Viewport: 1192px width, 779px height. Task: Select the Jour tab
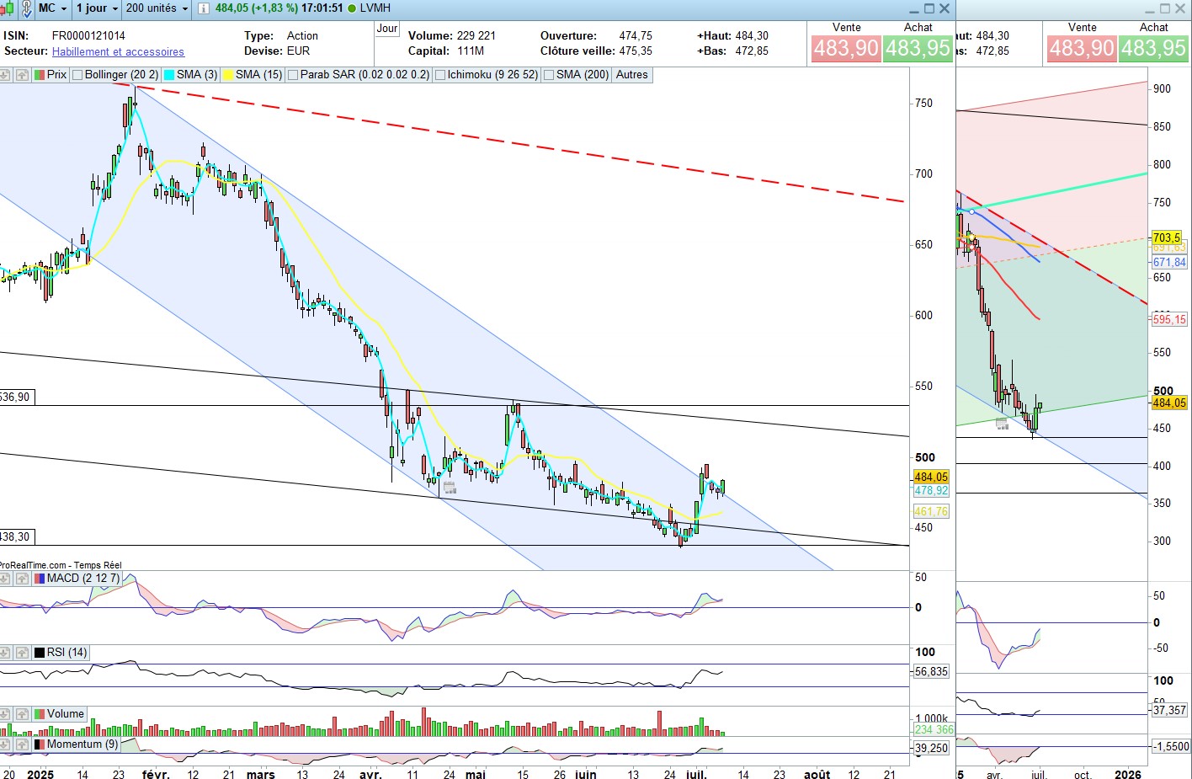387,29
